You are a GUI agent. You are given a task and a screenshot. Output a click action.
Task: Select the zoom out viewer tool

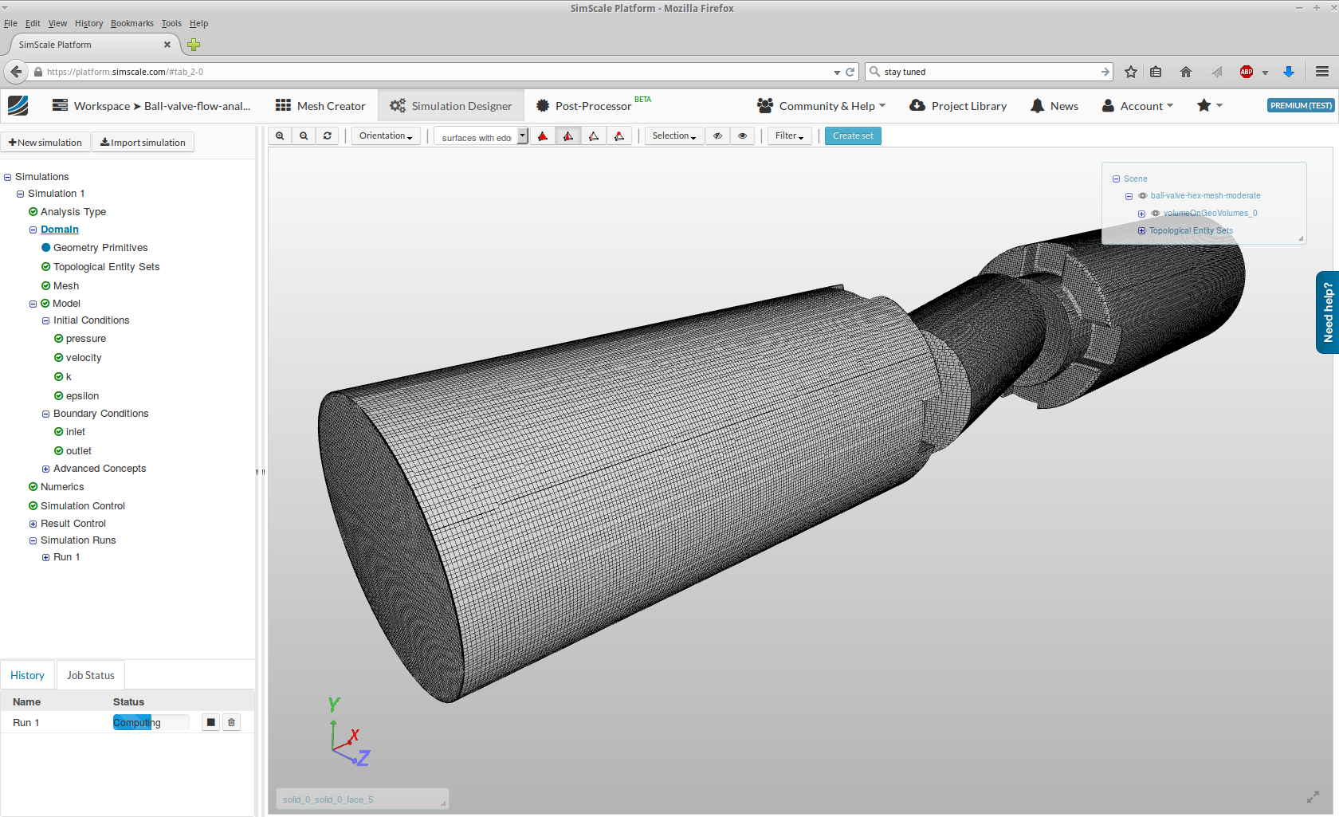coord(304,136)
